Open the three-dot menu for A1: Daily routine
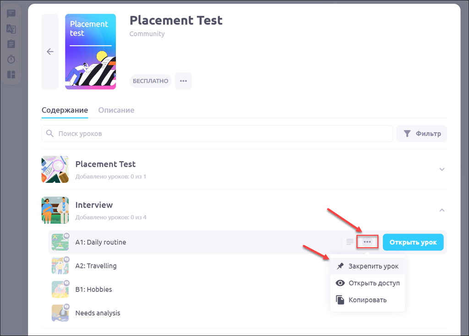 pos(367,242)
